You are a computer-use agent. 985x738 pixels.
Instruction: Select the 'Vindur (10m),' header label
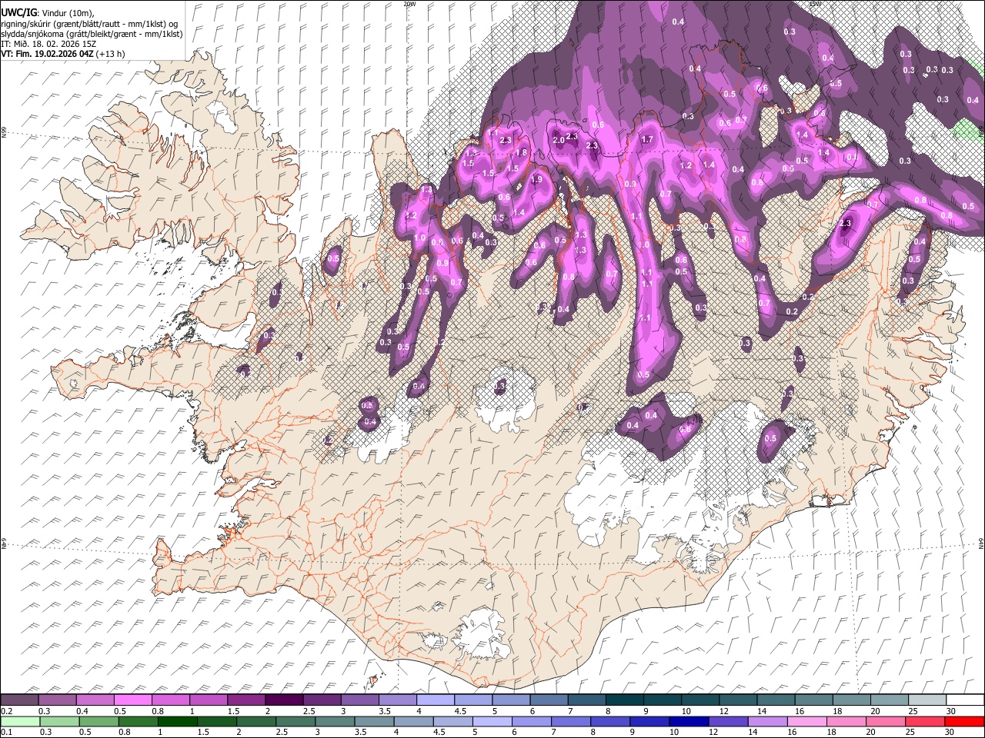(68, 12)
